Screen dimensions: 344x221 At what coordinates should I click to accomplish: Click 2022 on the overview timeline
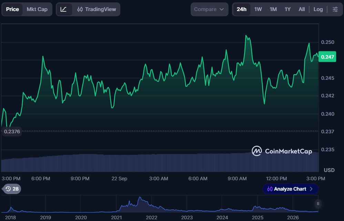pos(152,218)
